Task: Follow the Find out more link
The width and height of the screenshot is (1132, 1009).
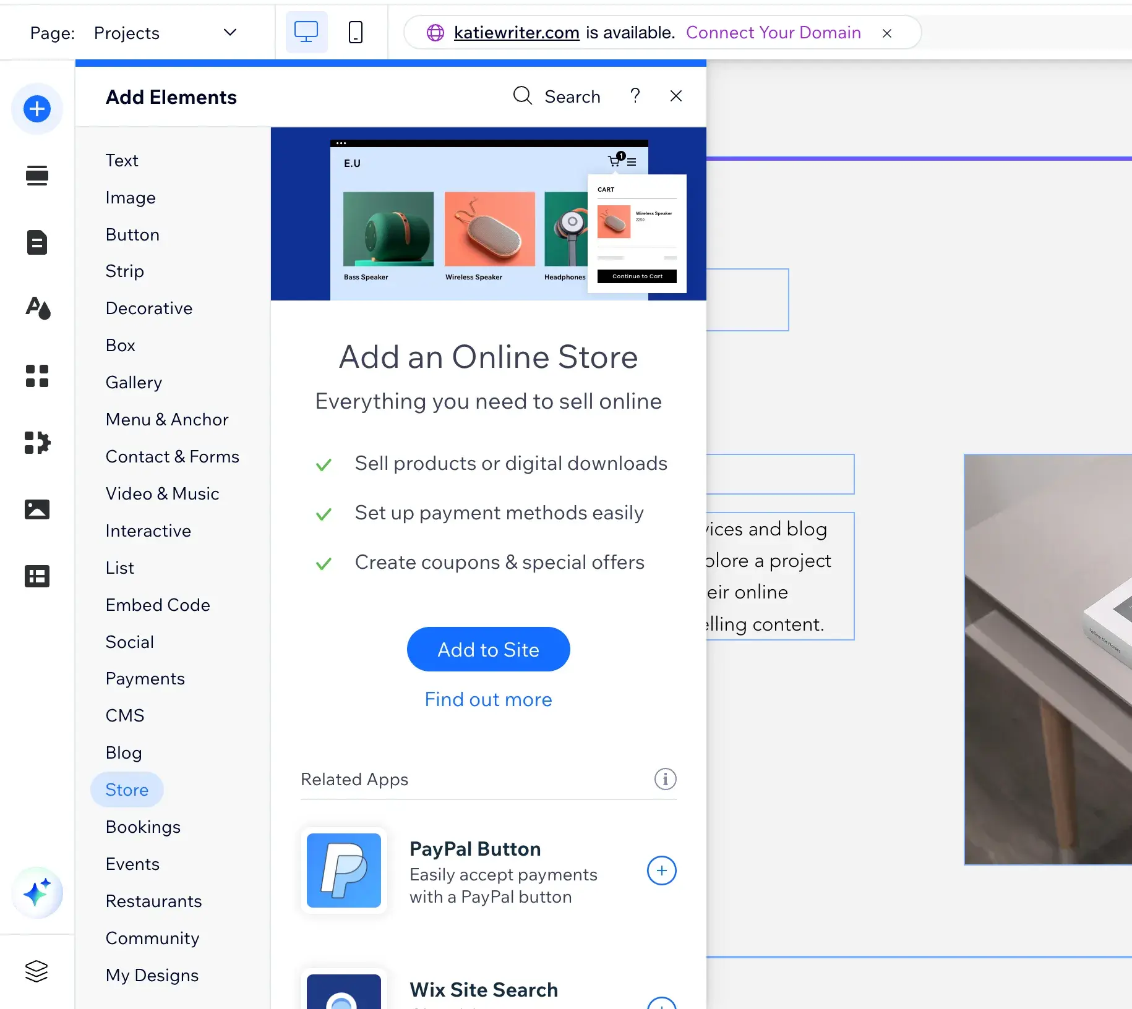Action: point(488,699)
